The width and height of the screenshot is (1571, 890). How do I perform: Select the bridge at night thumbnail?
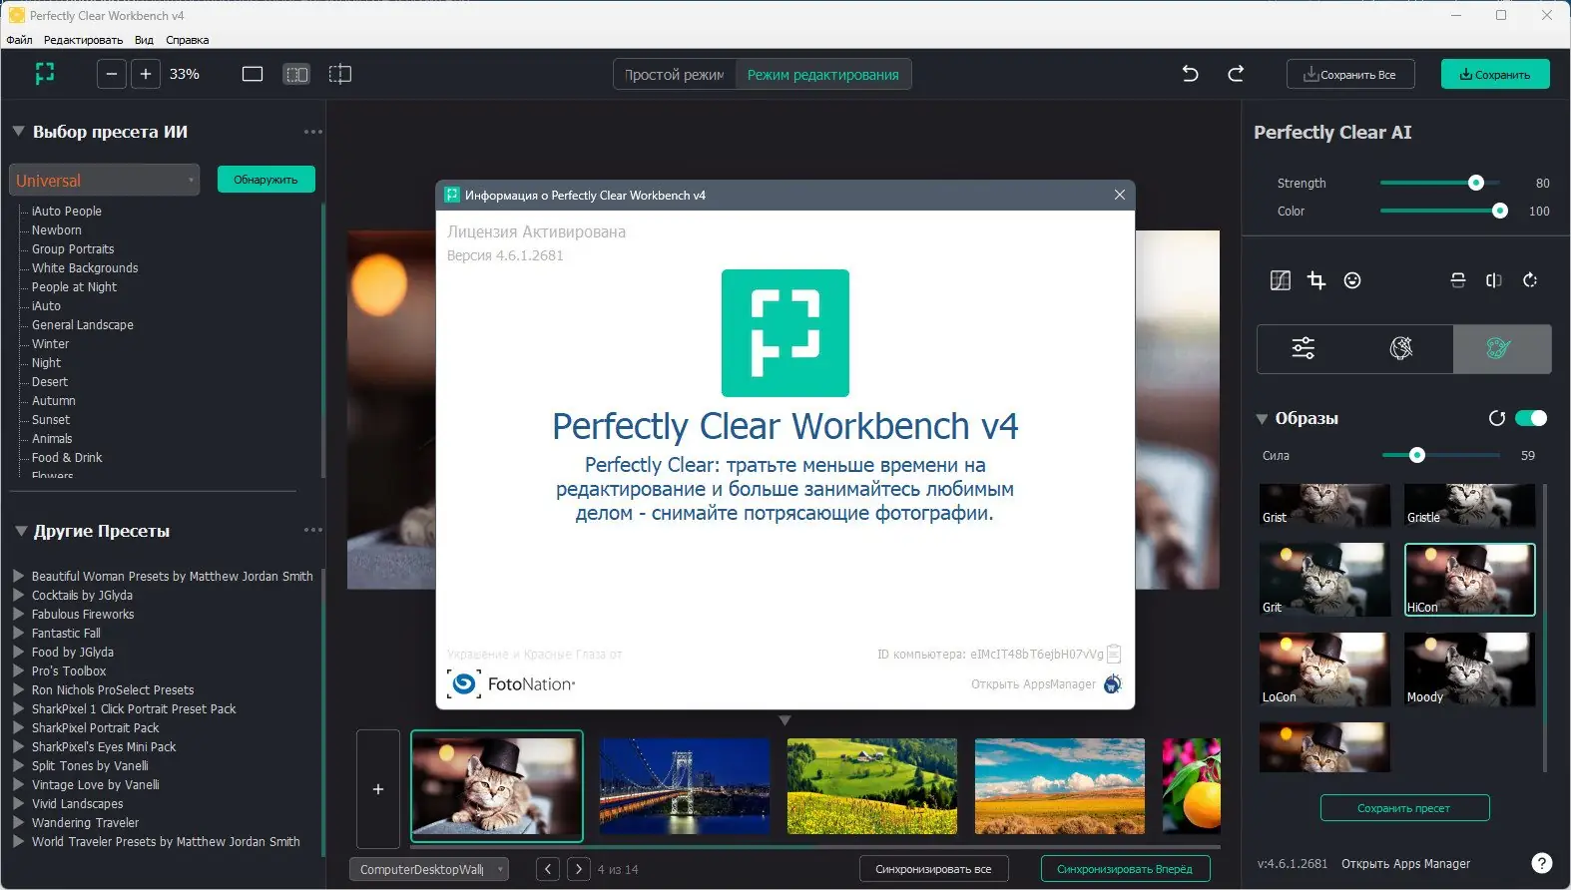[x=685, y=786]
